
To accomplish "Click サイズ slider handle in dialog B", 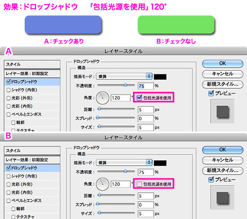I will coord(99,213).
